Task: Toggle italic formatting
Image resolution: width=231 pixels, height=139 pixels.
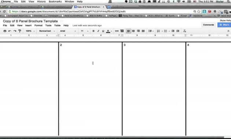Action: coord(98,31)
